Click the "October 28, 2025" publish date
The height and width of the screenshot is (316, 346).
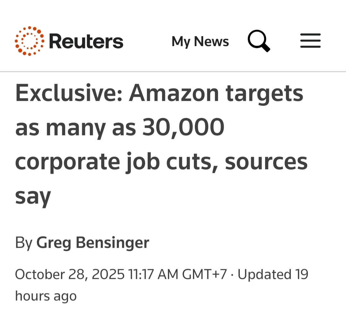(70, 275)
